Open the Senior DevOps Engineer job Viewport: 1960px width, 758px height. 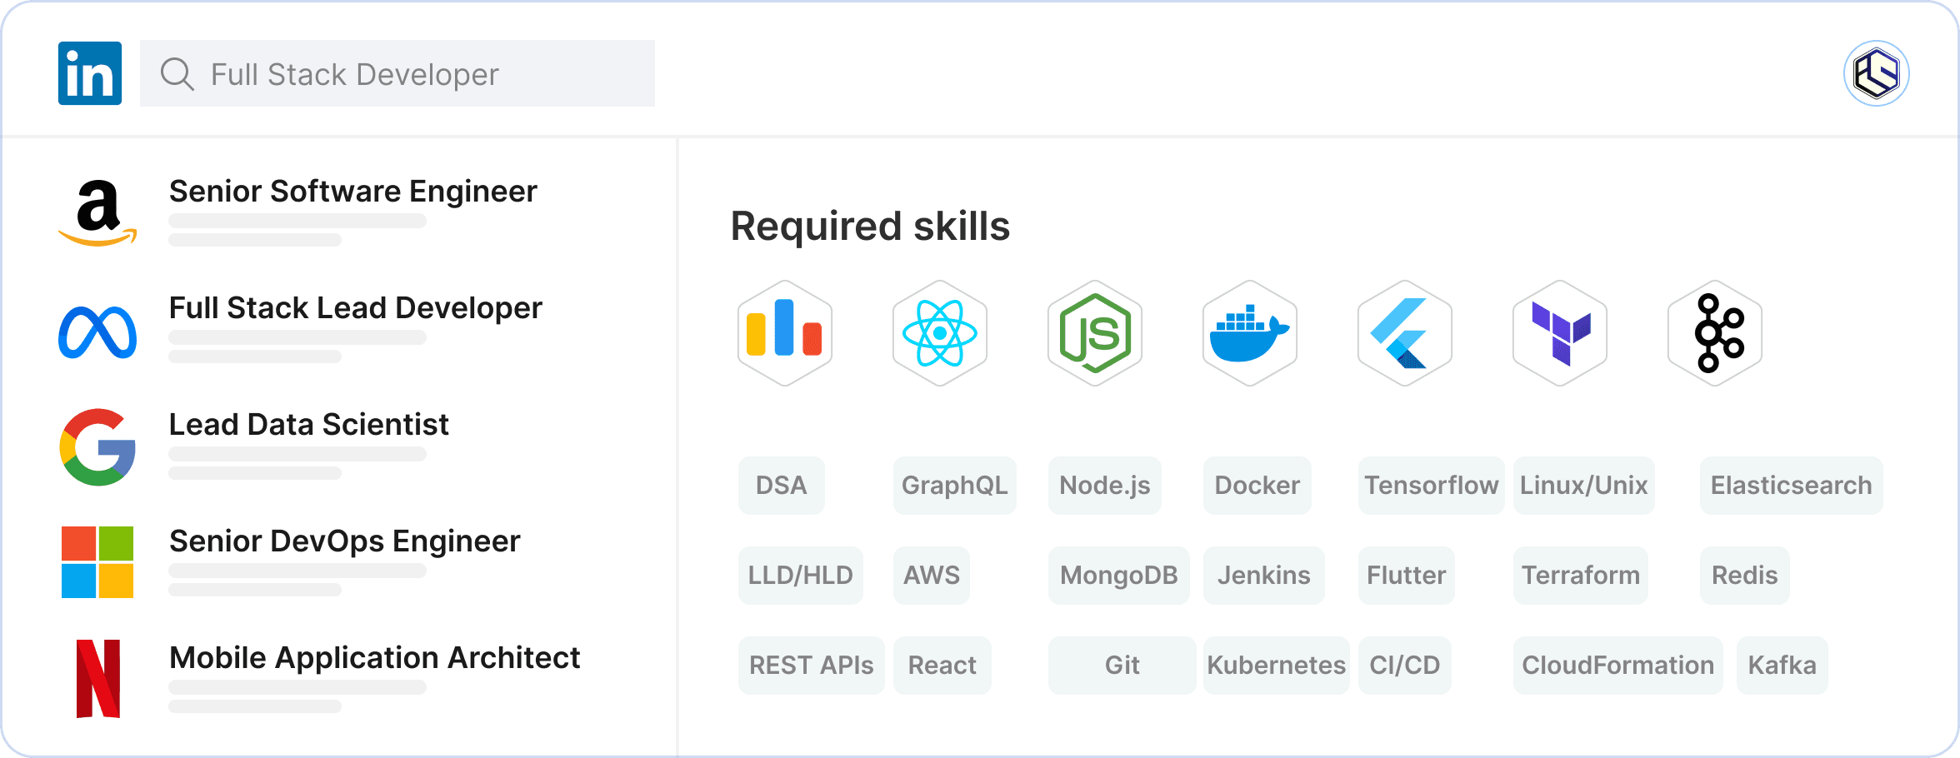coord(344,541)
